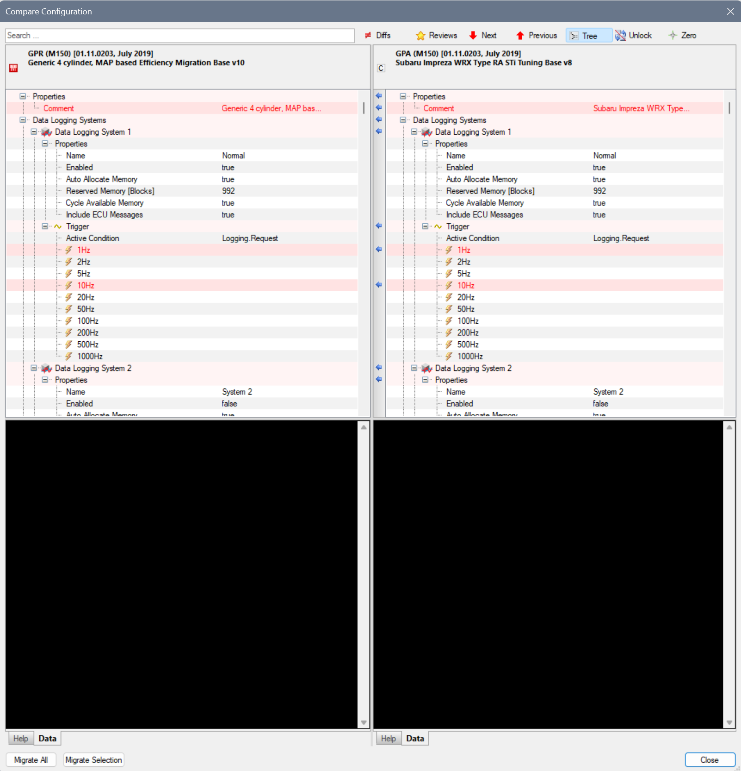Screen dimensions: 741x771
Task: Click the left tree vertical scrollbar thumb
Action: coord(364,108)
